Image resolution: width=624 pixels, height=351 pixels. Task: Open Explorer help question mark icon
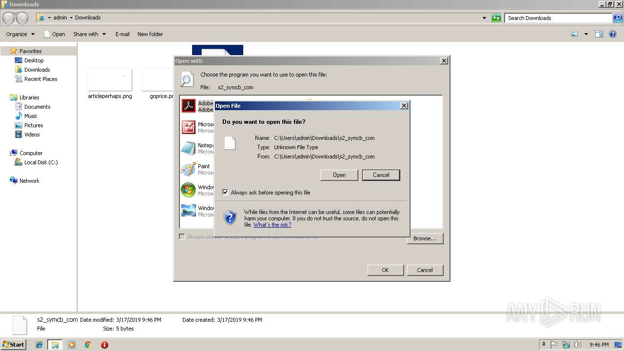click(613, 34)
